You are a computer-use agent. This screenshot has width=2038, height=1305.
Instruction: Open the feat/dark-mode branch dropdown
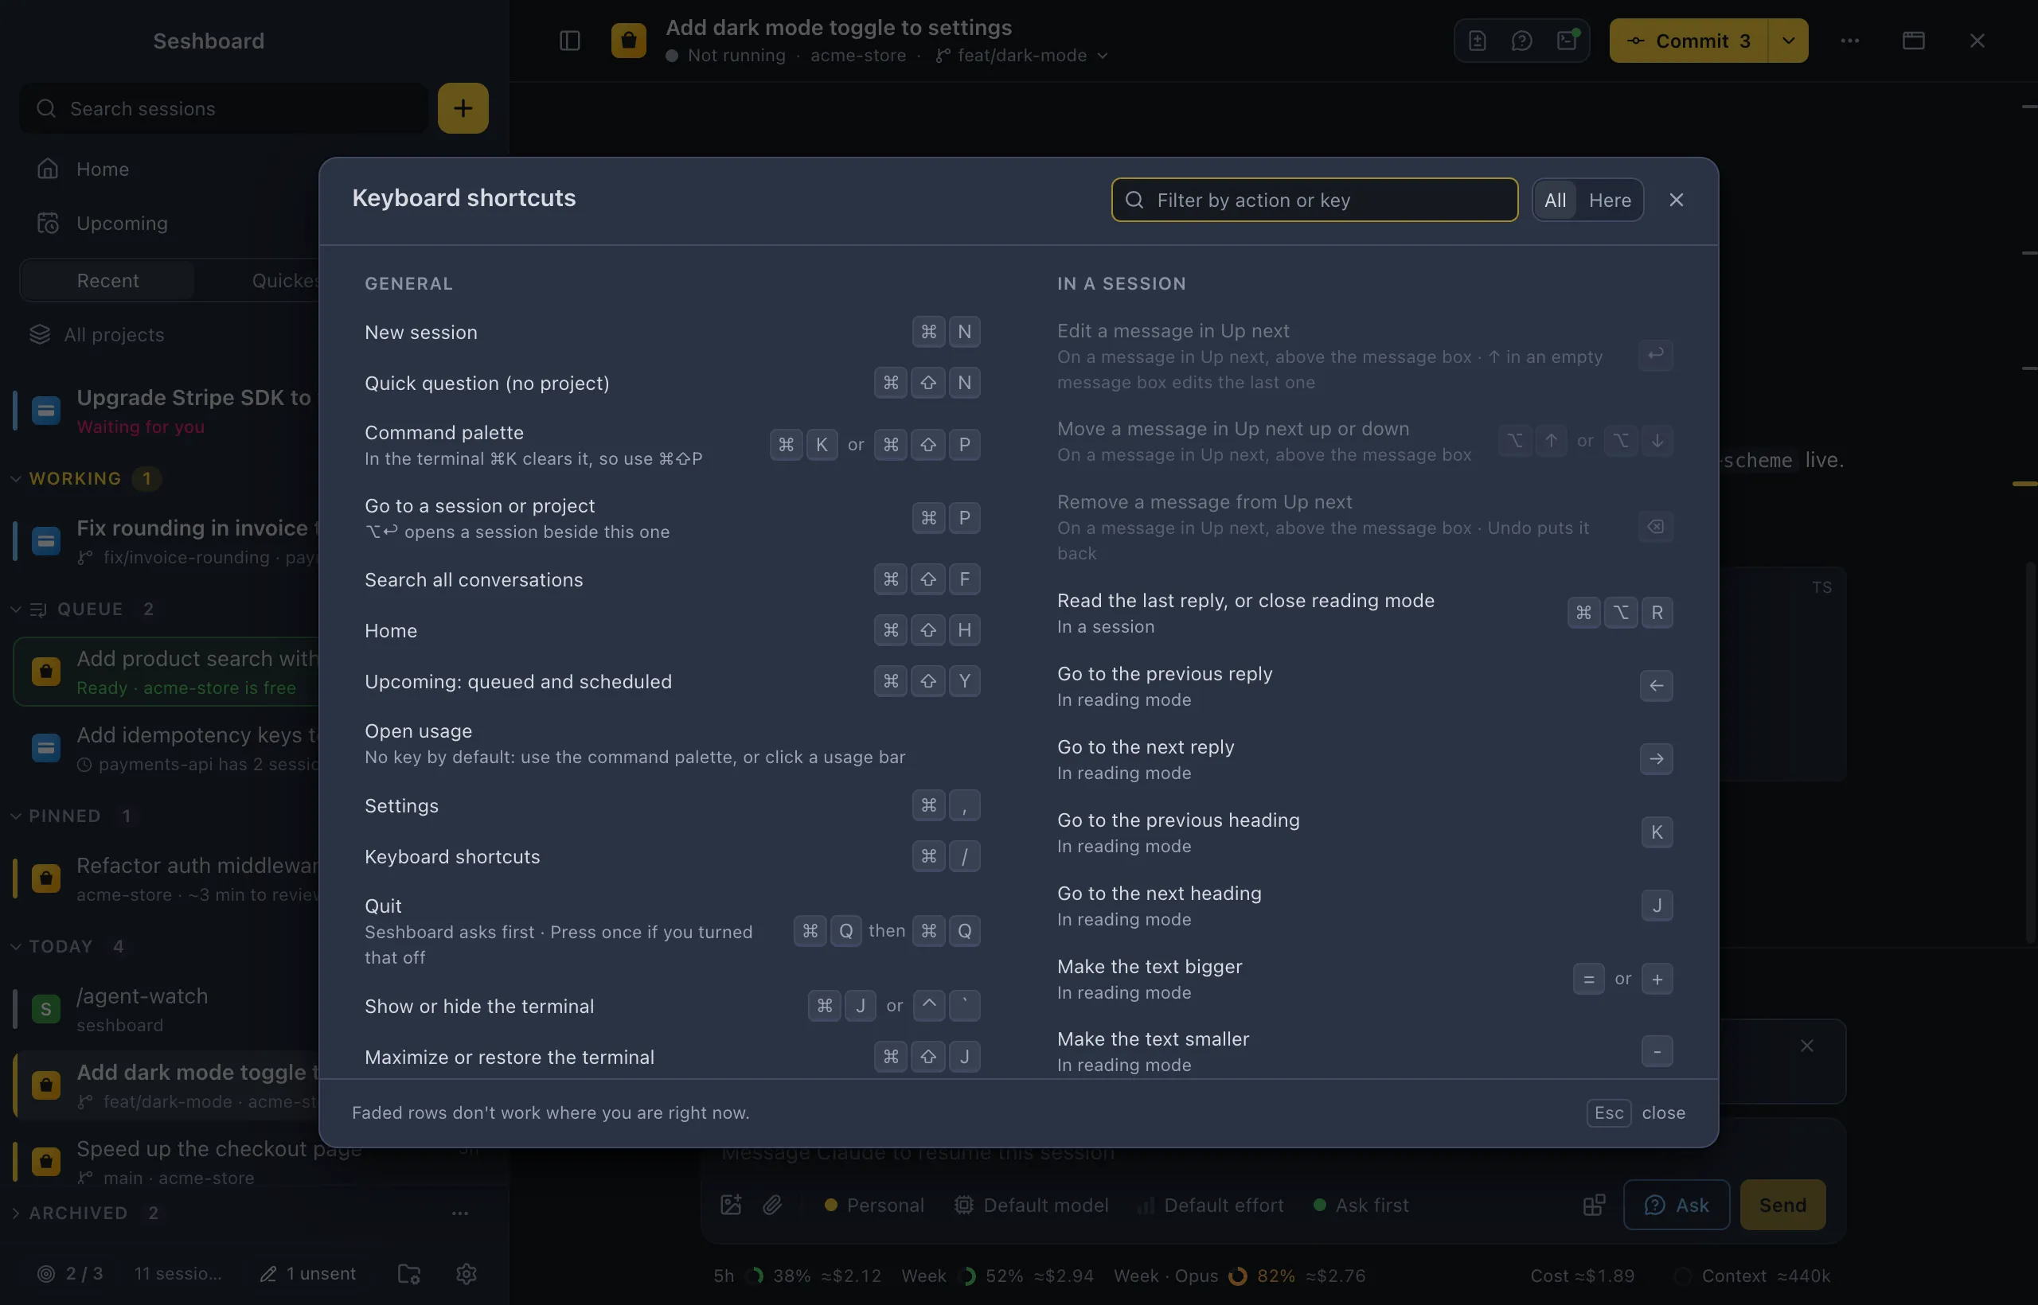click(1022, 55)
